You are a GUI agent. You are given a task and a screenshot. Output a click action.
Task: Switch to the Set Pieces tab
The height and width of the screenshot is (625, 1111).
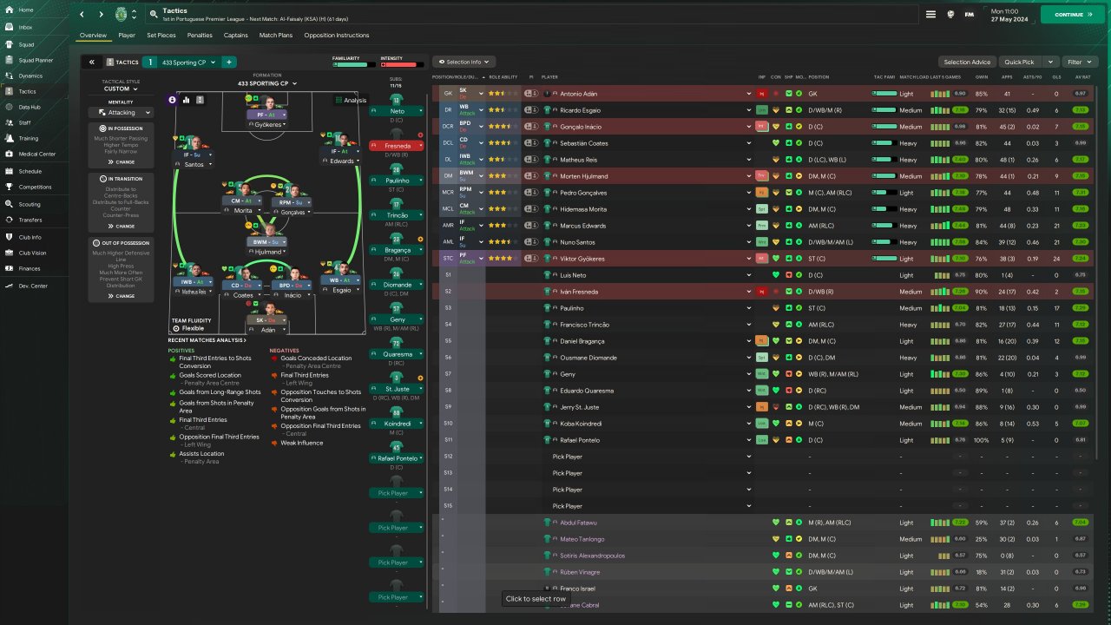161,36
